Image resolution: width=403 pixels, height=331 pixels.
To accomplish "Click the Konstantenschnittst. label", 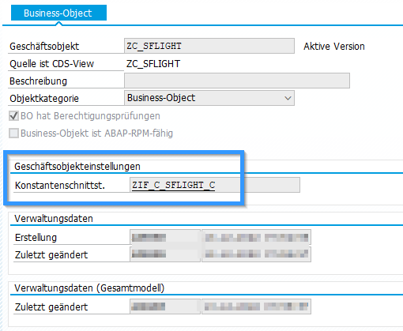I will tap(60, 186).
